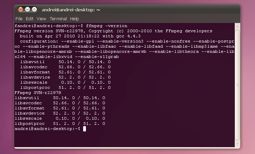Maximize the terminal window with the up-arrow button
Image resolution: width=255 pixels, height=154 pixels.
pyautogui.click(x=34, y=9)
